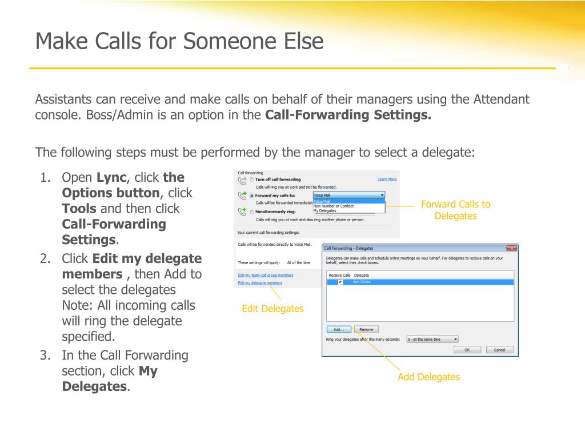Close the Call Forwarding - Delegates dialog

pyautogui.click(x=511, y=248)
